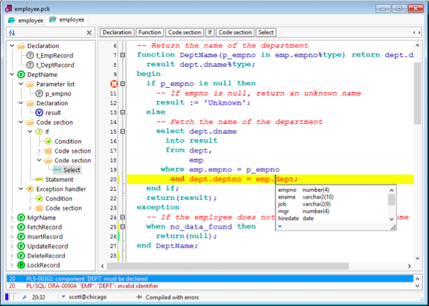
Task: Click the If breadcrumb button
Action: point(210,32)
